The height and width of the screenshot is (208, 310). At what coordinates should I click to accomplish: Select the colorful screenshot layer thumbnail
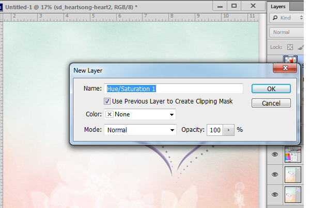(293, 154)
